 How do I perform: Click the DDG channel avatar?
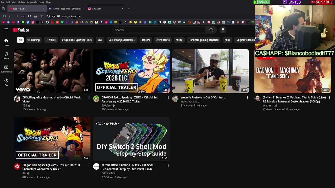pos(17,99)
